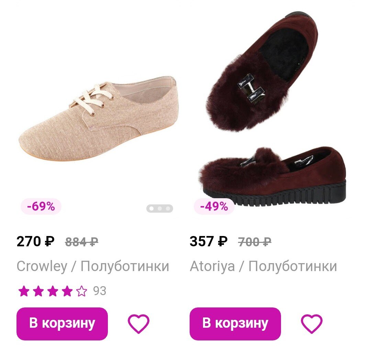Add Crowley shoes to favorites with heart icon

coord(138,324)
